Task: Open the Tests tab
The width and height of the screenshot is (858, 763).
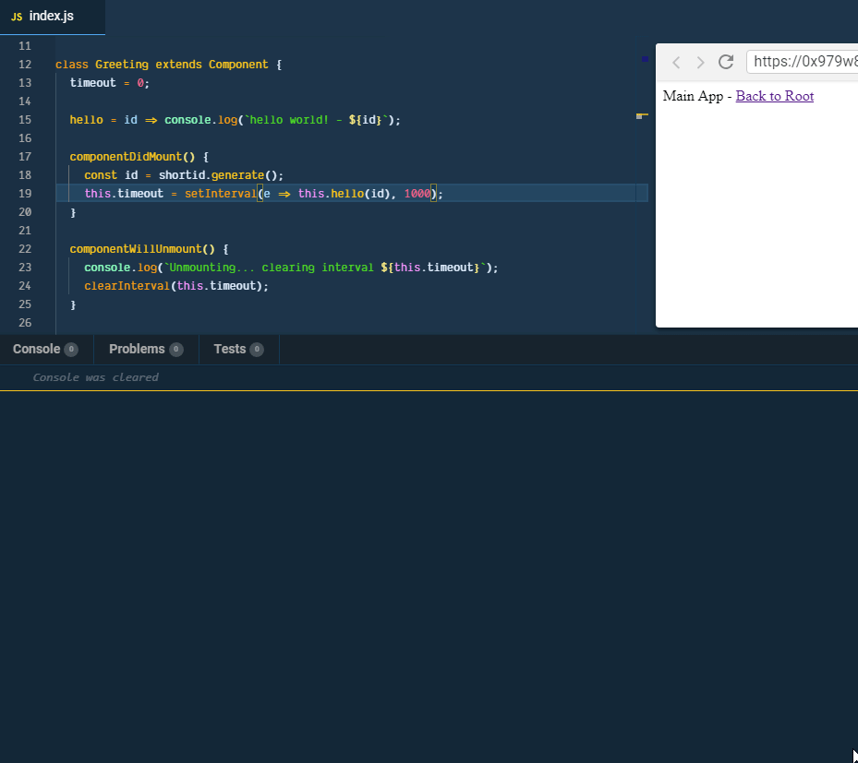Action: coord(229,349)
